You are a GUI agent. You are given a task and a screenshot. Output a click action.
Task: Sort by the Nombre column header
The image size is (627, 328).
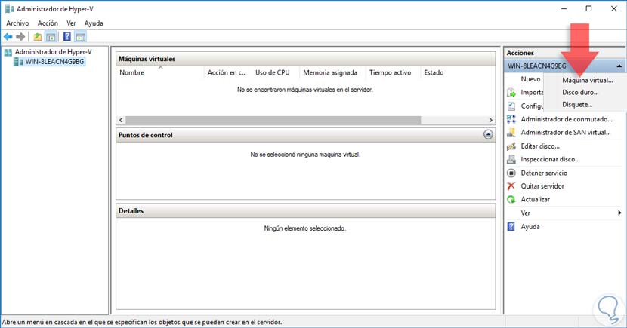160,72
